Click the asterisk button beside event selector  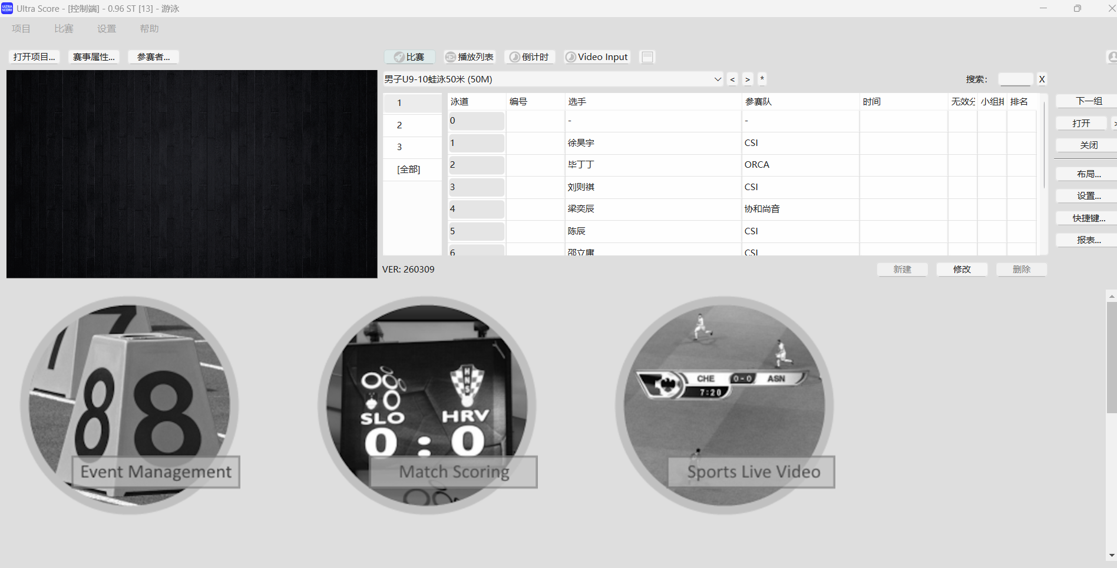point(762,79)
